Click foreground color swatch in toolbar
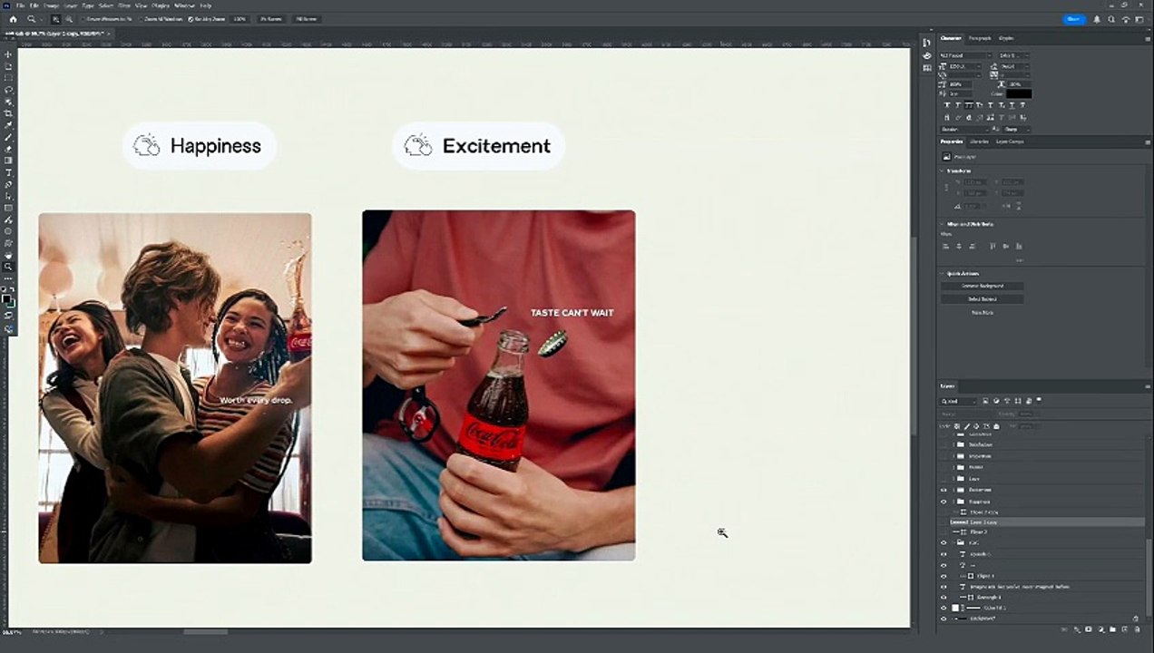This screenshot has height=653, width=1154. click(5, 297)
